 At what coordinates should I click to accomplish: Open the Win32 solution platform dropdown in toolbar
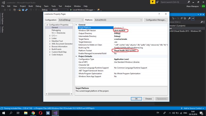click(x=60, y=10)
